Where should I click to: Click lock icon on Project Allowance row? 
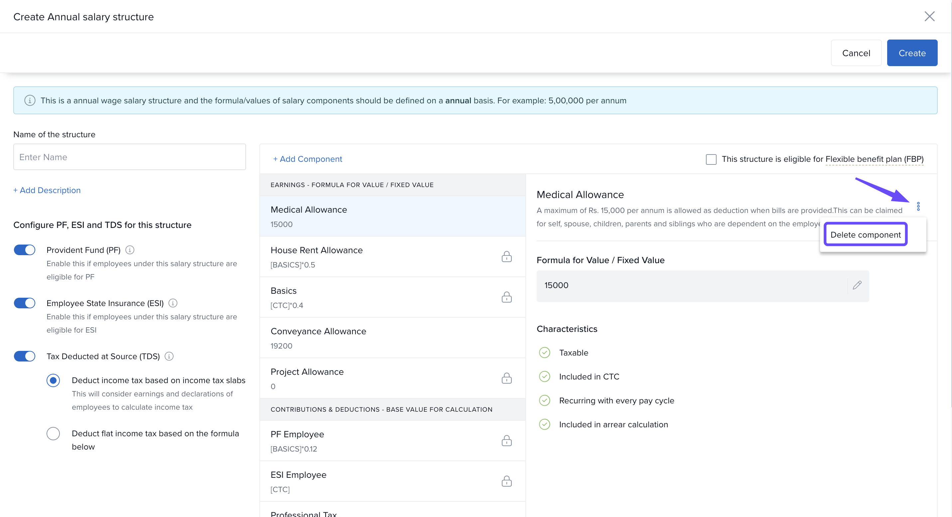506,378
